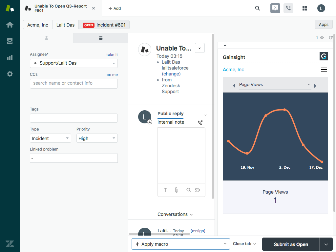Collapse the Gainsight app panel chevron
This screenshot has width=336, height=252.
[x=225, y=46]
